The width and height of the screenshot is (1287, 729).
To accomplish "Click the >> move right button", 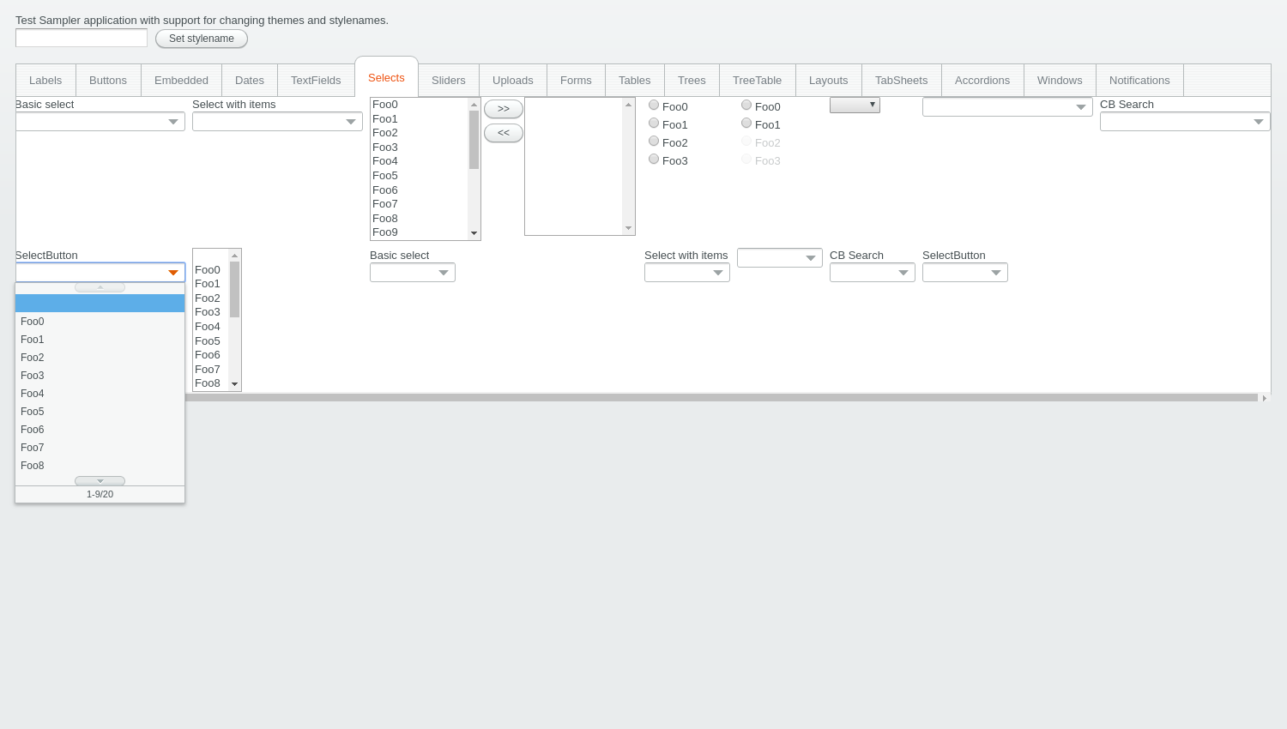I will [504, 109].
